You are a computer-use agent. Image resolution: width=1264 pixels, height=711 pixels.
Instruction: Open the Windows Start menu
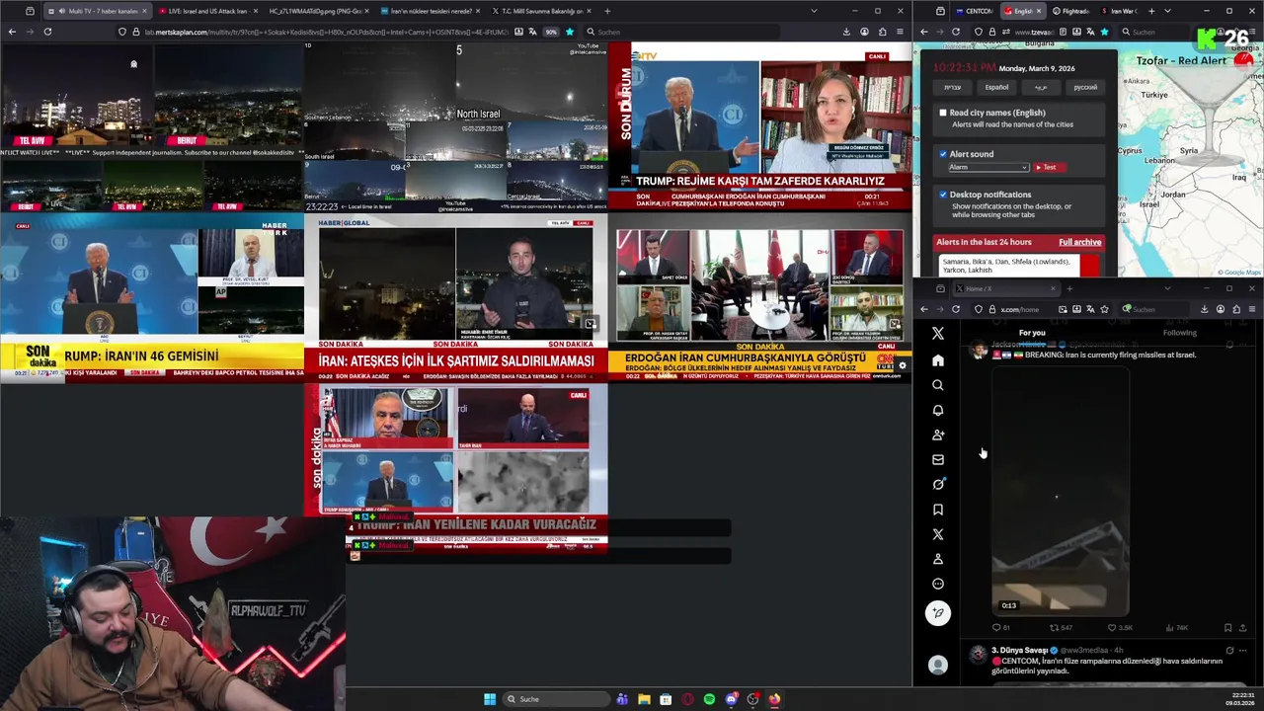[490, 699]
